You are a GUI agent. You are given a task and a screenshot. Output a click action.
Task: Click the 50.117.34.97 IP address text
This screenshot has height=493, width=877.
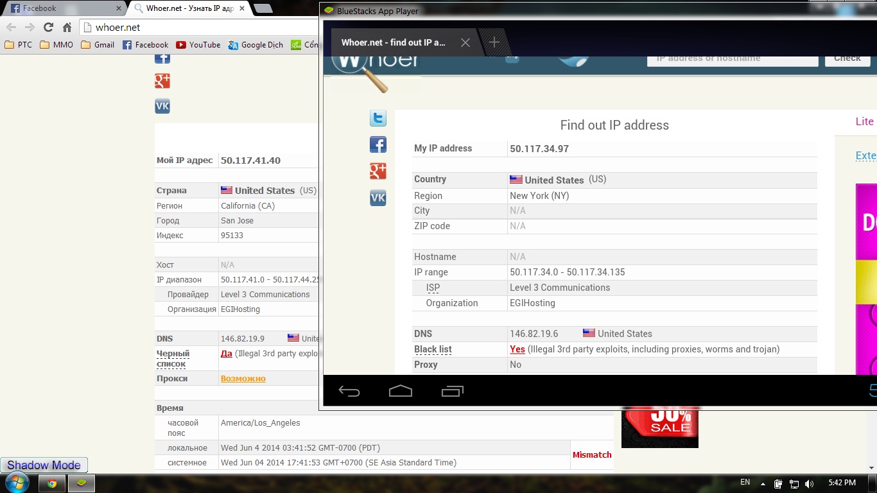pyautogui.click(x=539, y=149)
